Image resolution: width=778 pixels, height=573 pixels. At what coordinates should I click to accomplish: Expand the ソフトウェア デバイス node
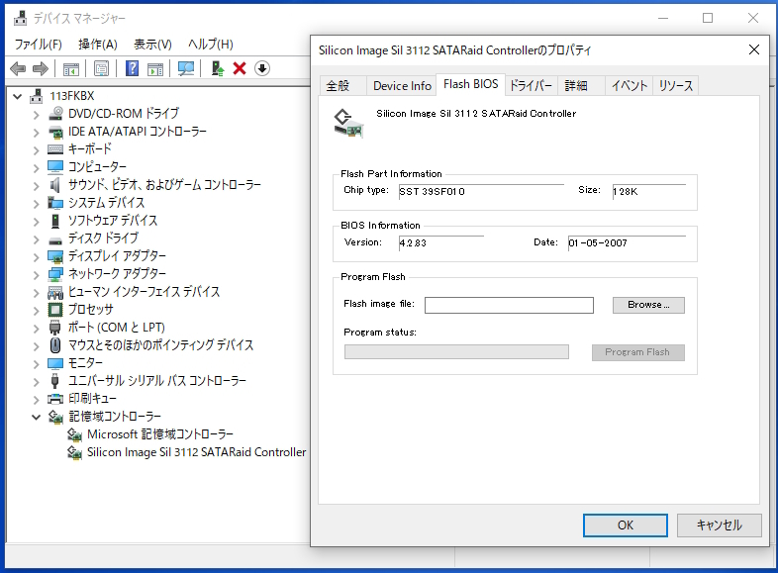point(36,222)
